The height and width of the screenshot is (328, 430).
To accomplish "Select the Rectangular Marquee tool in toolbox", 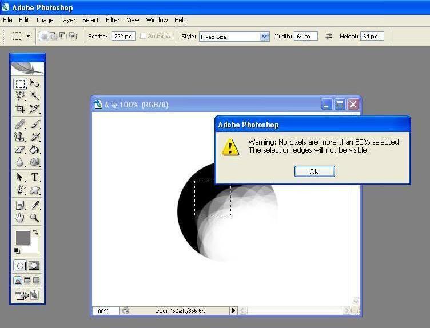I will point(20,83).
